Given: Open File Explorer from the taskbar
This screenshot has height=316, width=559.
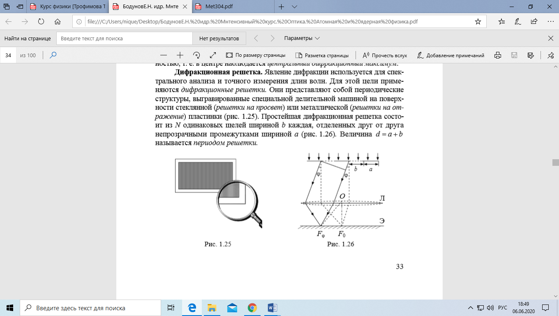Looking at the screenshot, I should point(212,308).
